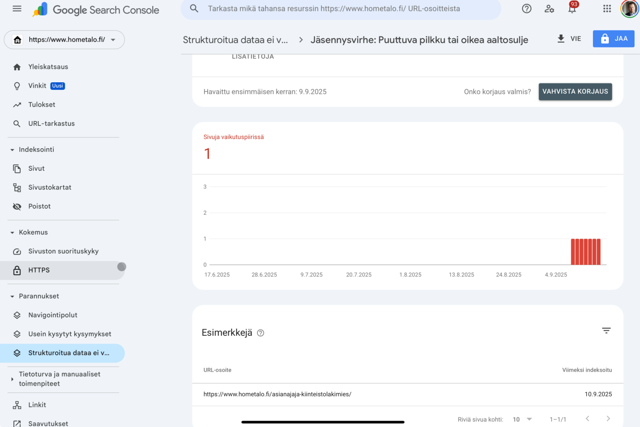Go to Sivuston suorituskyky in sidebar
The image size is (640, 427).
tap(62, 251)
